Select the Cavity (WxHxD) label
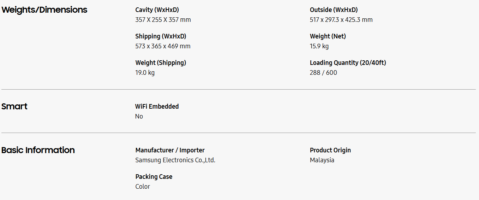 160,10
